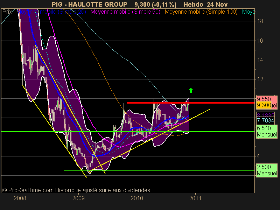Click the '24 Nov' date label
280x210 pixels.
click(217, 4)
